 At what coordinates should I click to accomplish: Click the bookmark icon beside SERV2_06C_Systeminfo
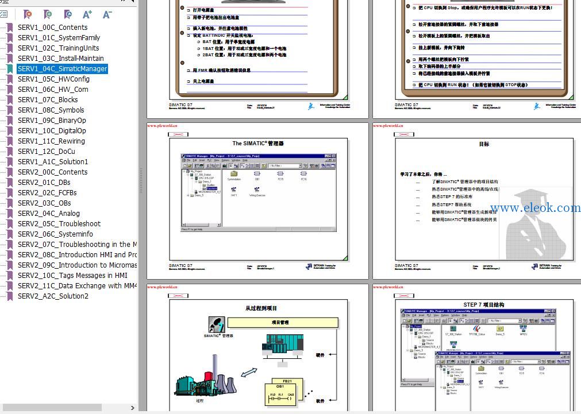point(10,234)
